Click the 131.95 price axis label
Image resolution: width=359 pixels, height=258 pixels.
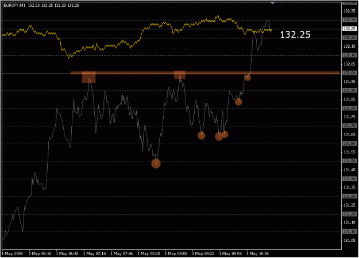point(350,82)
